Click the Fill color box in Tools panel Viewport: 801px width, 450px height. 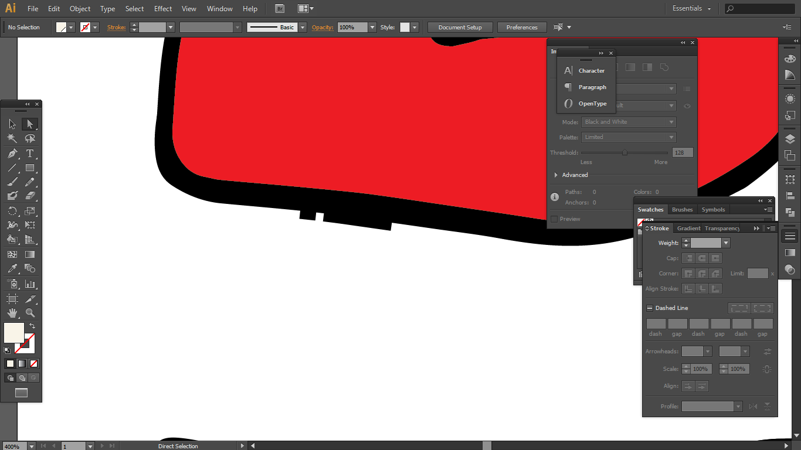click(14, 332)
